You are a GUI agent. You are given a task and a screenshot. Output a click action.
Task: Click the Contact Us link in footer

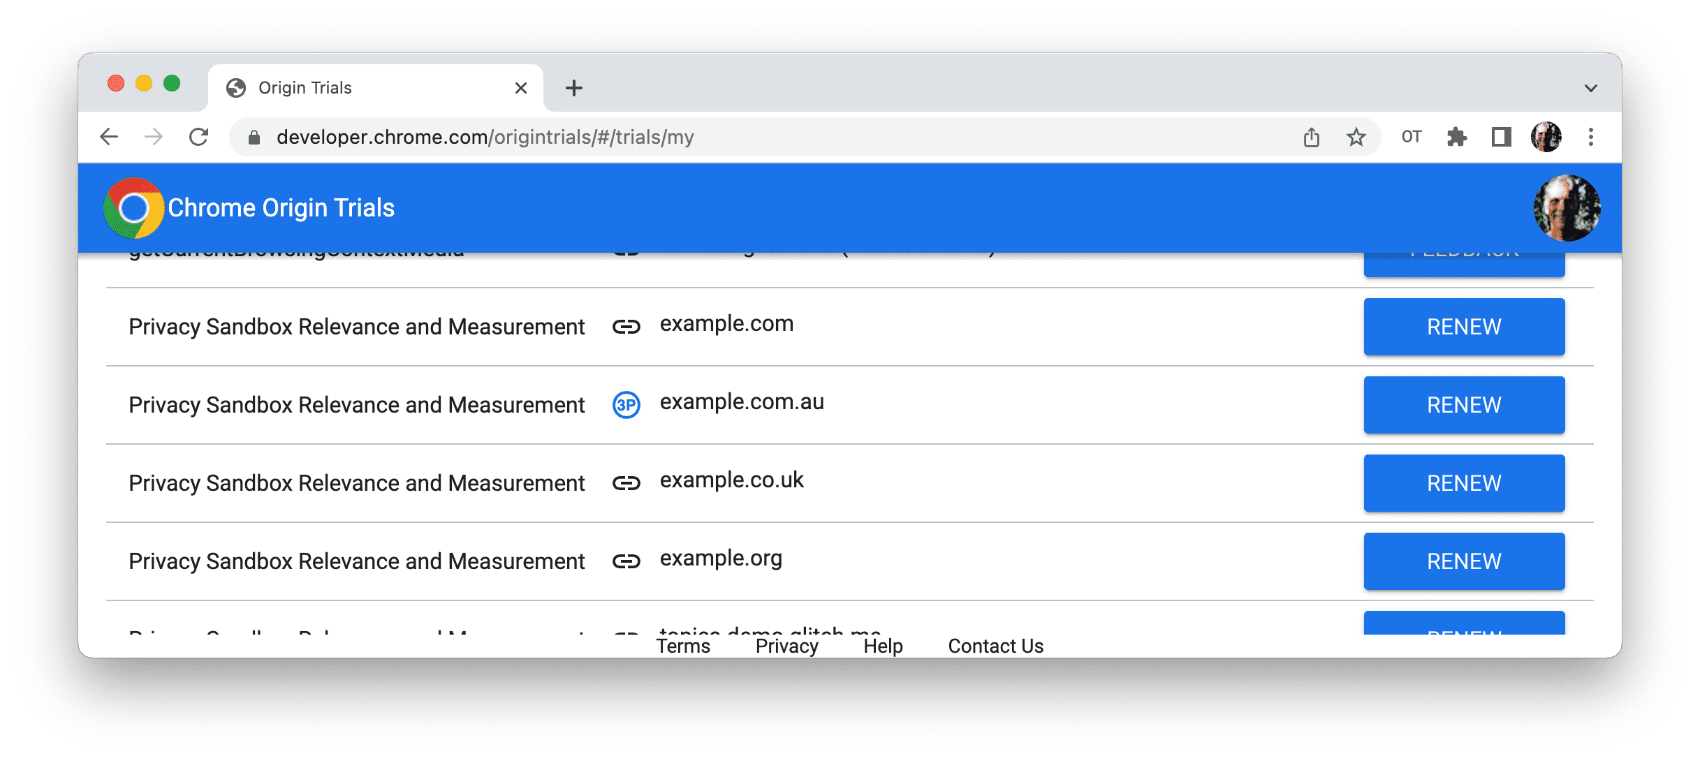coord(994,643)
